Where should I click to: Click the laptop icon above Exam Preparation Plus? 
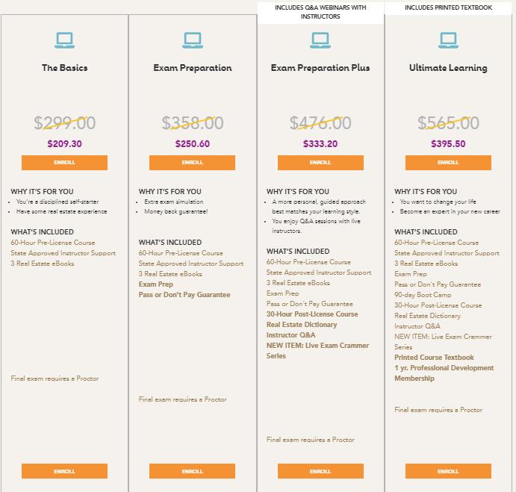click(x=320, y=40)
